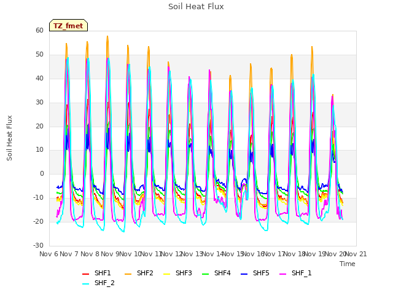Image resolution: width=393 pixels, height=295 pixels.
Task: Click the SHF1 legend label
Action: [103, 273]
